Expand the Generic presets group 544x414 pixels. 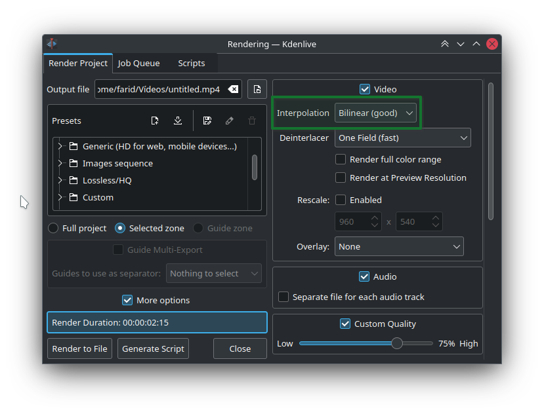(x=60, y=146)
